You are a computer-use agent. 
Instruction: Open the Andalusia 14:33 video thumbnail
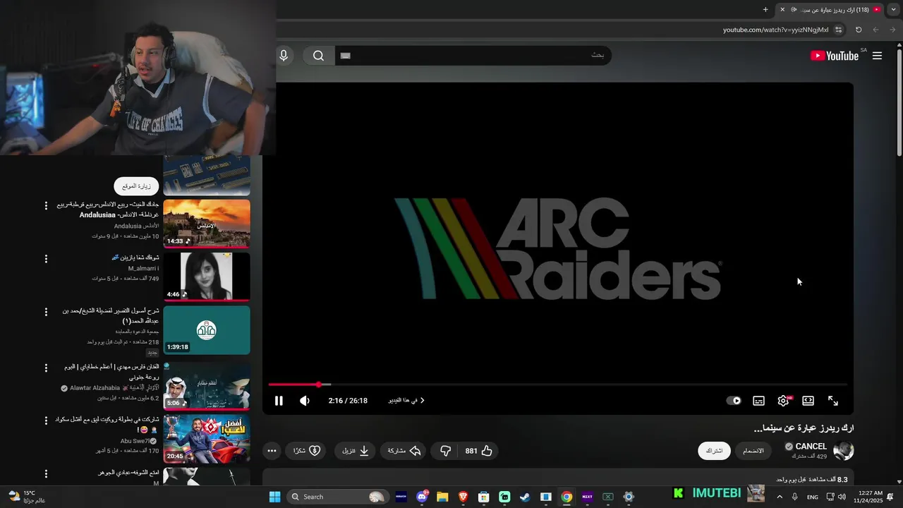(x=207, y=224)
